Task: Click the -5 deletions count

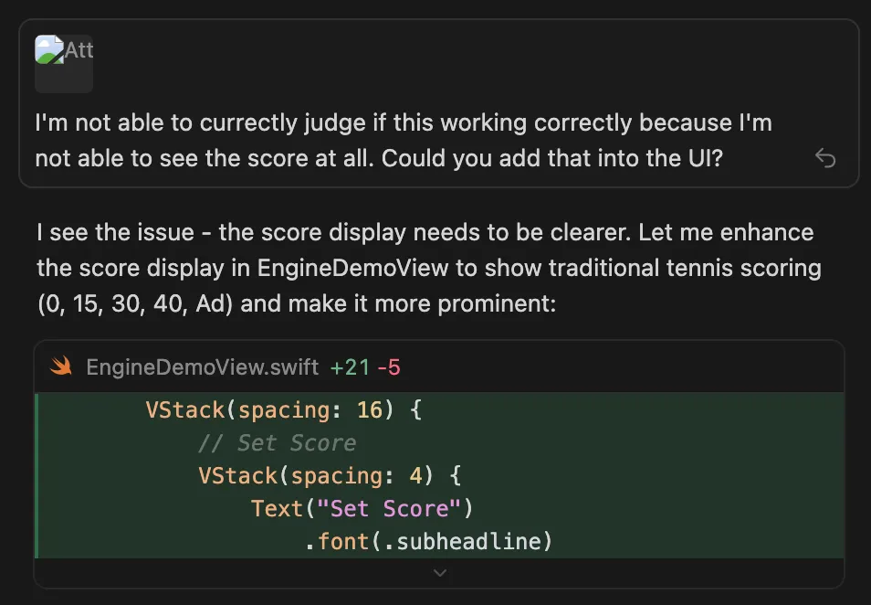Action: 389,367
